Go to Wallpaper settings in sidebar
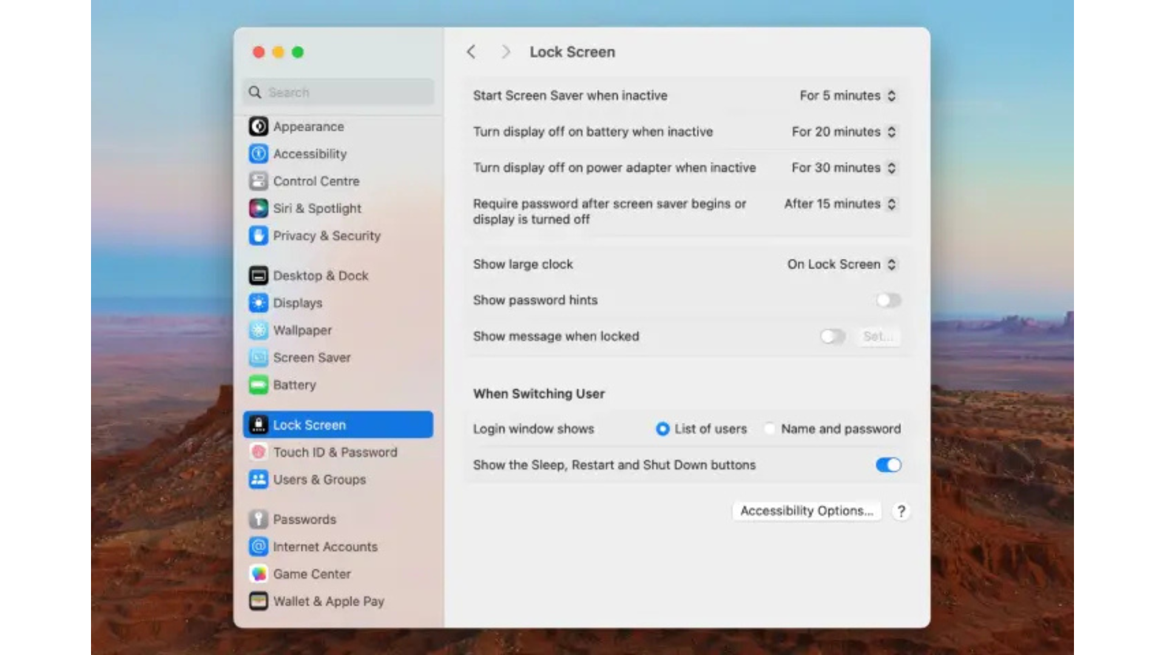 [x=302, y=331]
